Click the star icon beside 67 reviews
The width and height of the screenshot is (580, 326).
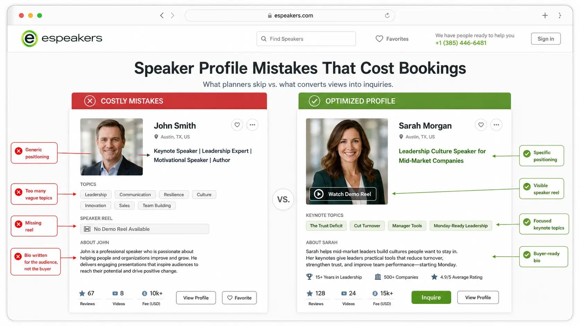point(82,293)
